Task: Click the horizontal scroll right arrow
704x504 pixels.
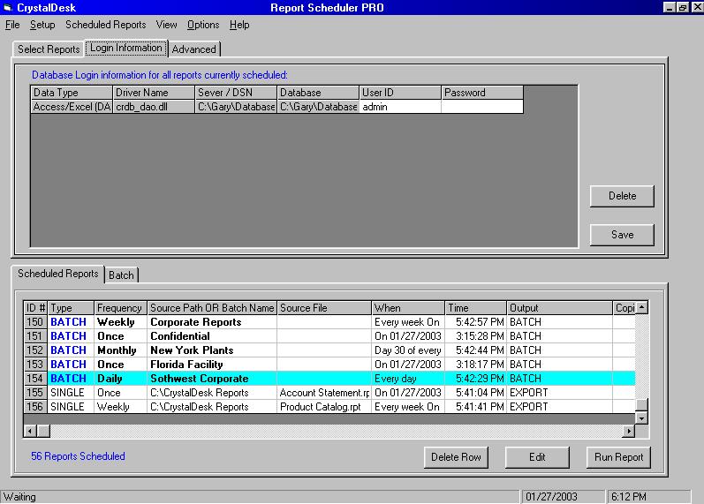Action: click(x=628, y=432)
